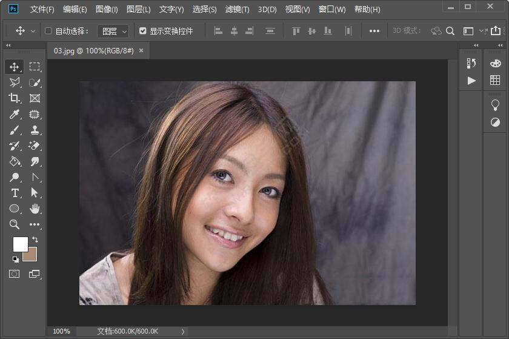The height and width of the screenshot is (339, 509).
Task: Open the History panel icon
Action: tap(471, 64)
